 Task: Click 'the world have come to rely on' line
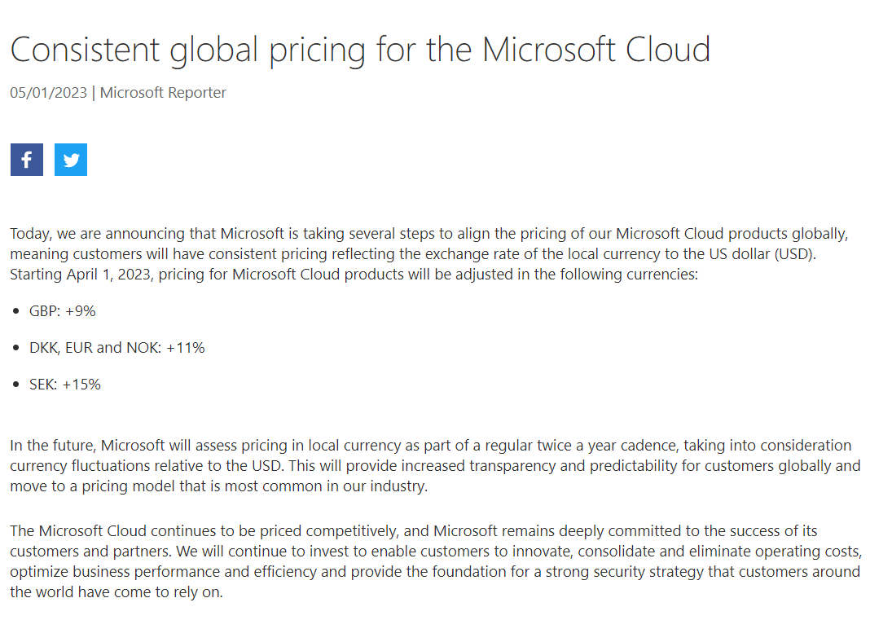click(x=116, y=592)
